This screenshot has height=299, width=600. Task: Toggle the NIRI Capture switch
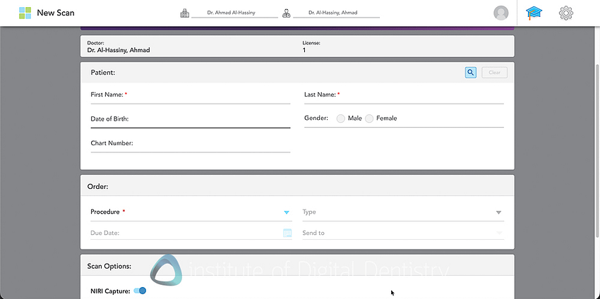pos(140,291)
